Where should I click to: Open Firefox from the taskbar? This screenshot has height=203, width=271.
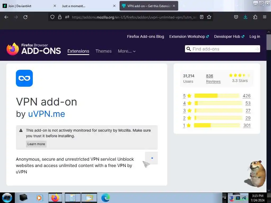click(x=55, y=198)
